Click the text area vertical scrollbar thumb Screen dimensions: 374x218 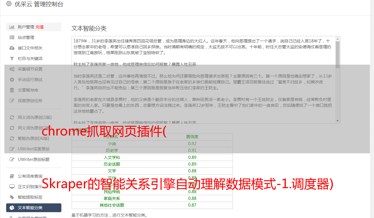coord(338,54)
